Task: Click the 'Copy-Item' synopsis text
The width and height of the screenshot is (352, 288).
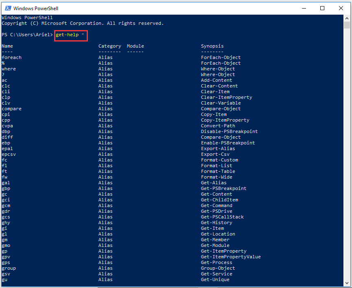Action: coord(214,114)
